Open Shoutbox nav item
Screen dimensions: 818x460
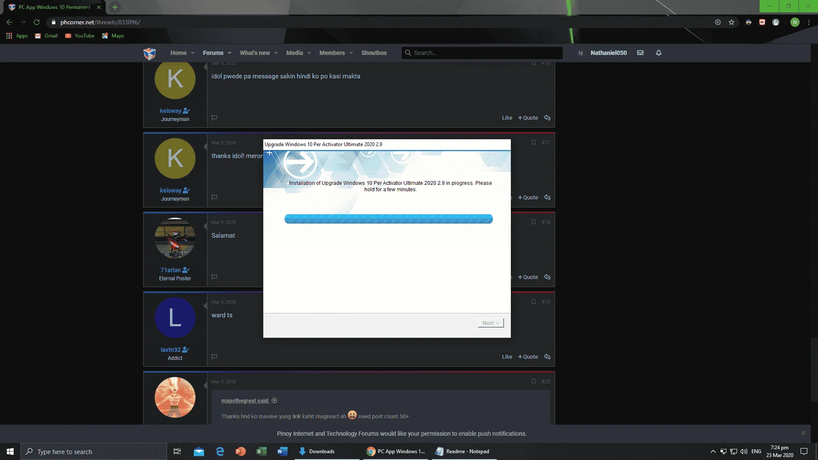[x=374, y=53]
